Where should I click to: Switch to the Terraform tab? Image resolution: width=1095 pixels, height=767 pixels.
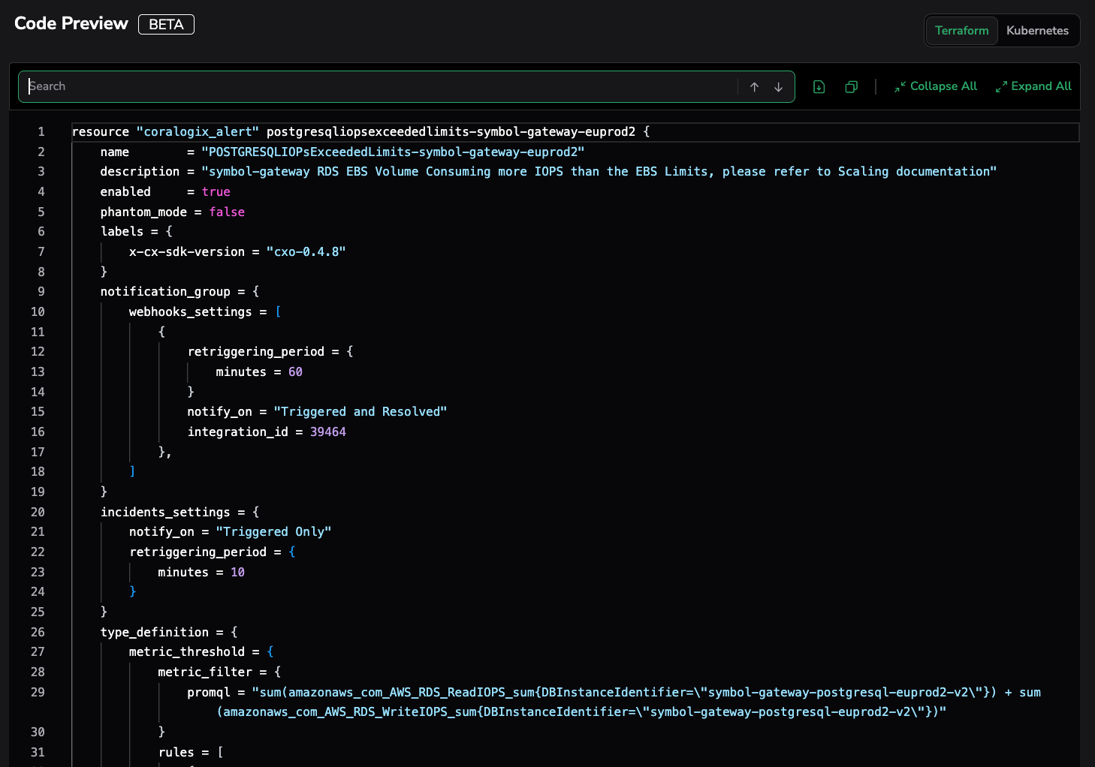(961, 31)
